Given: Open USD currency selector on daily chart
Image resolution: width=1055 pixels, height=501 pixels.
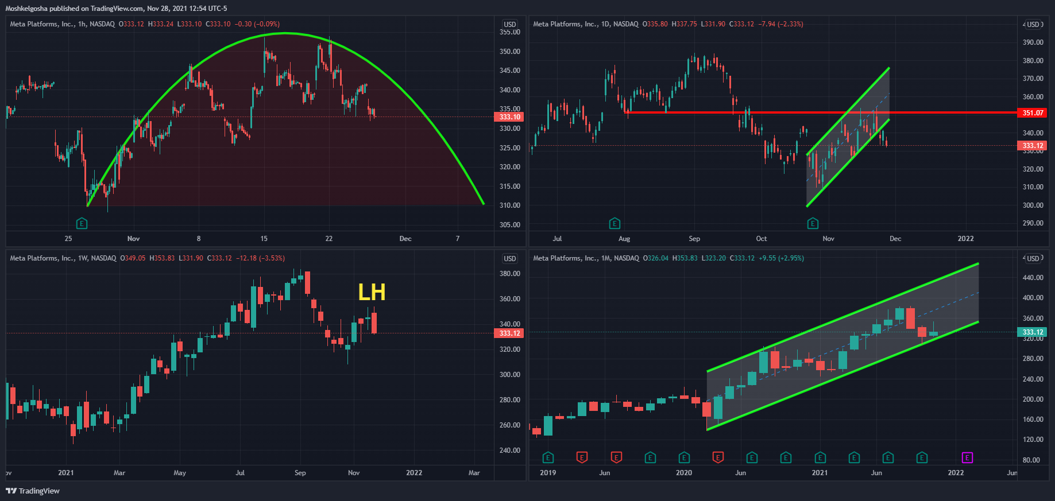Looking at the screenshot, I should click(x=1033, y=24).
